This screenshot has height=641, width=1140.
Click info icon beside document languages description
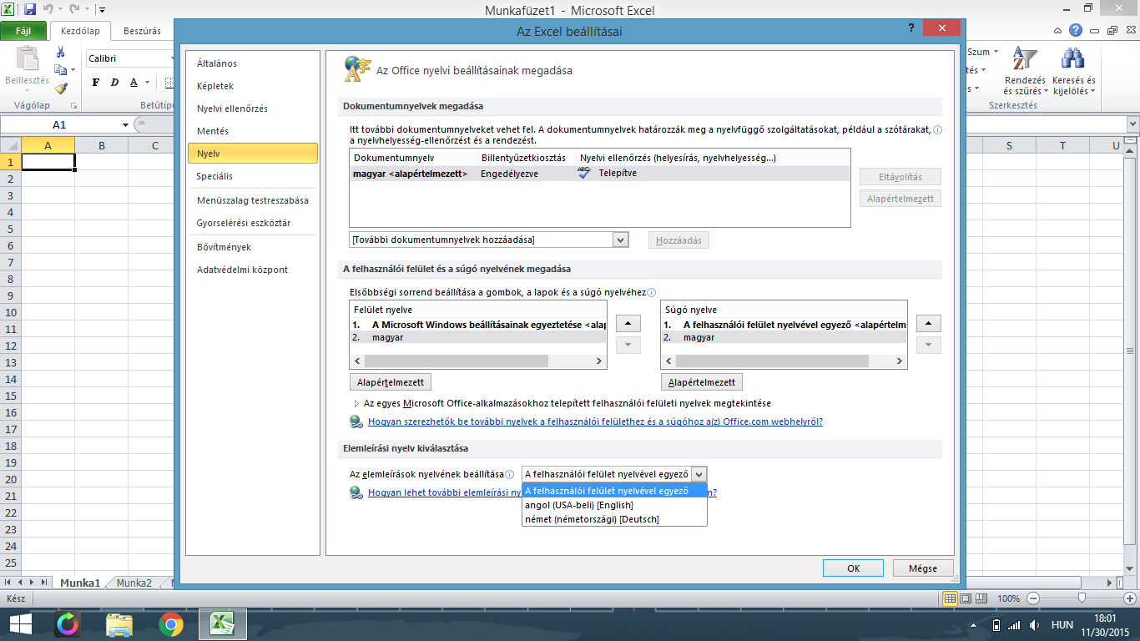(937, 130)
